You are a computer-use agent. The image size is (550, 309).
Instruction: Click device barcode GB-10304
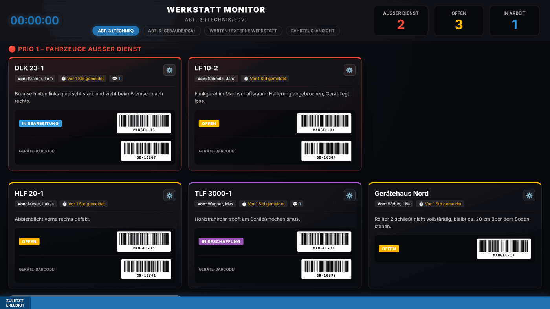coord(326,151)
